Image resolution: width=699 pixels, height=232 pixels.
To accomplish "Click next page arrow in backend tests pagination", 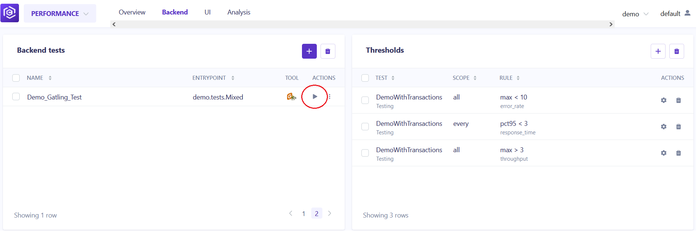I will [x=329, y=213].
